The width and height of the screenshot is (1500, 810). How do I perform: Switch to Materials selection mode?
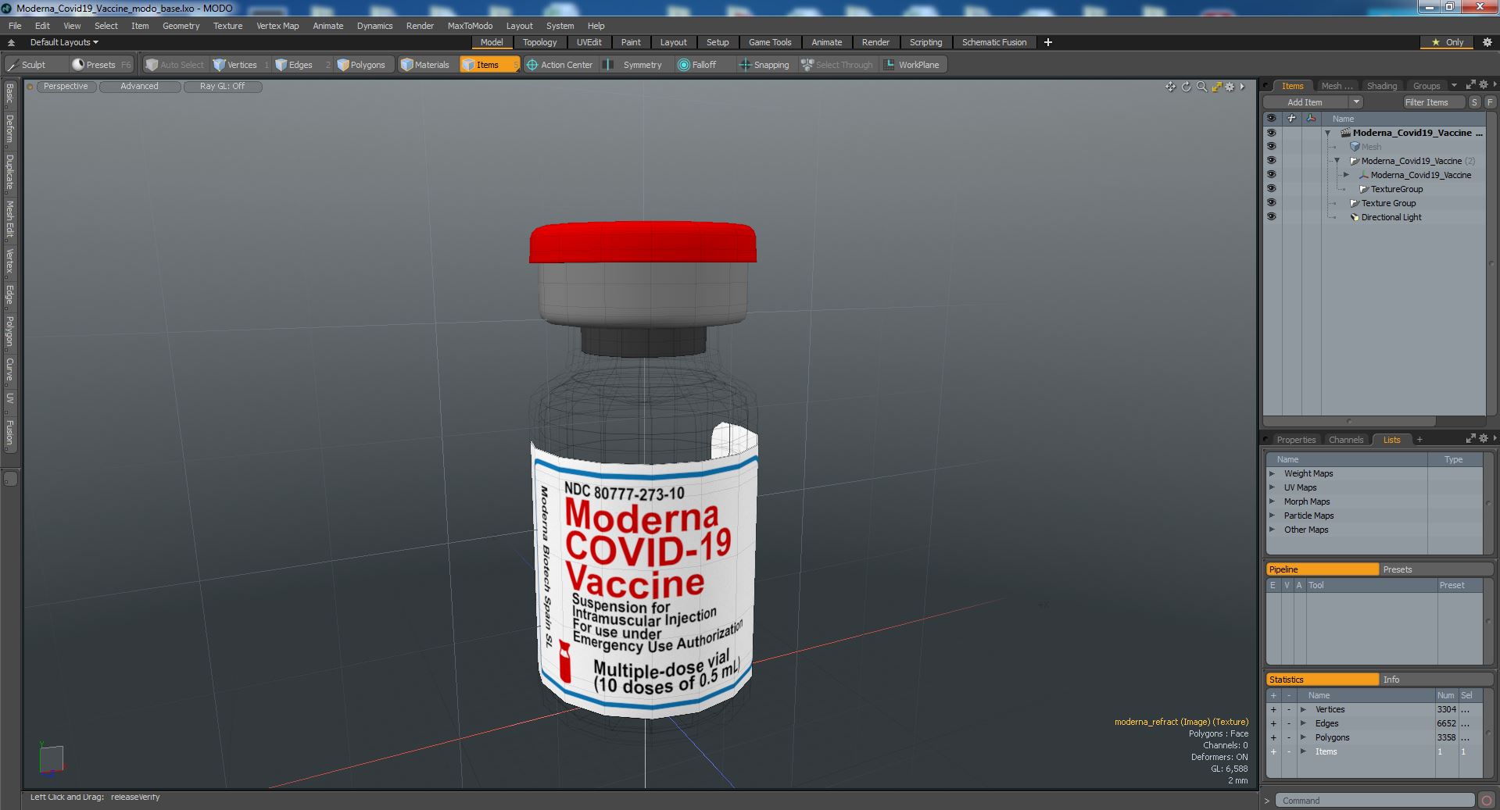point(425,65)
